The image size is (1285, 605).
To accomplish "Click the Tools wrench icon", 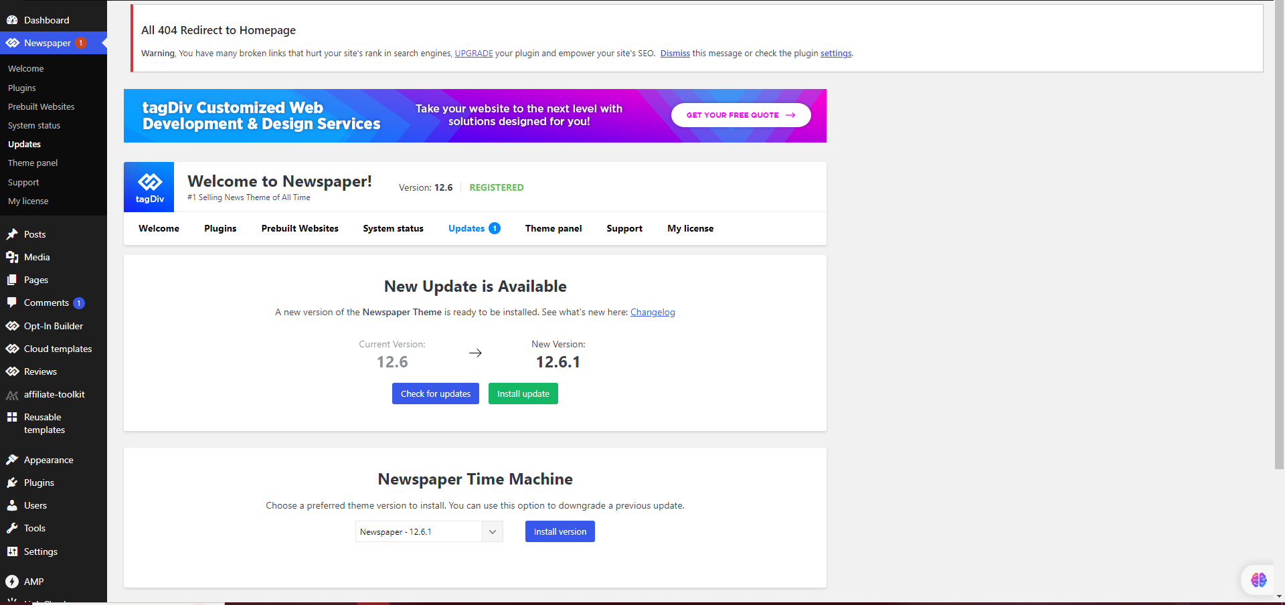I will coord(12,528).
